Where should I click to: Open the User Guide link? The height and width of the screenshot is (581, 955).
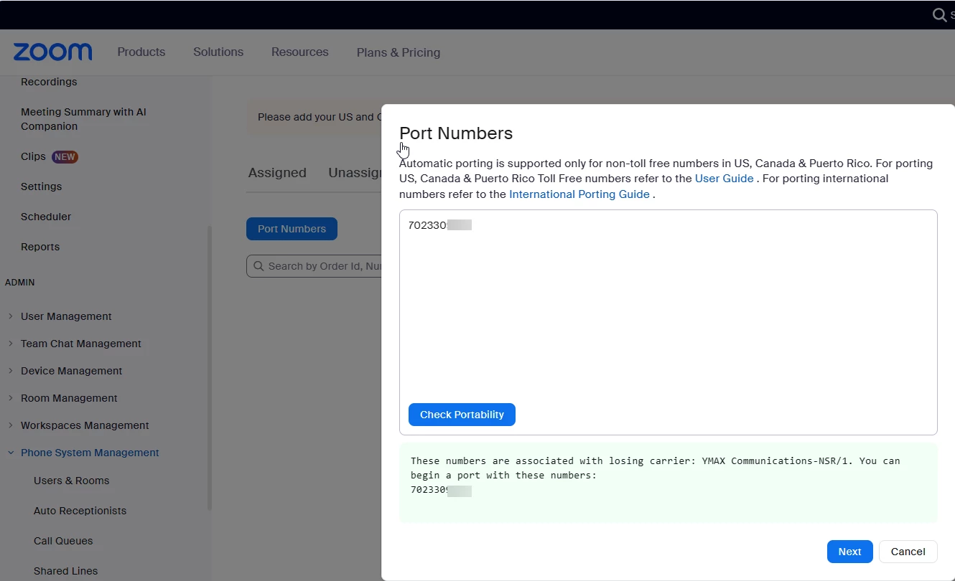[x=724, y=179]
